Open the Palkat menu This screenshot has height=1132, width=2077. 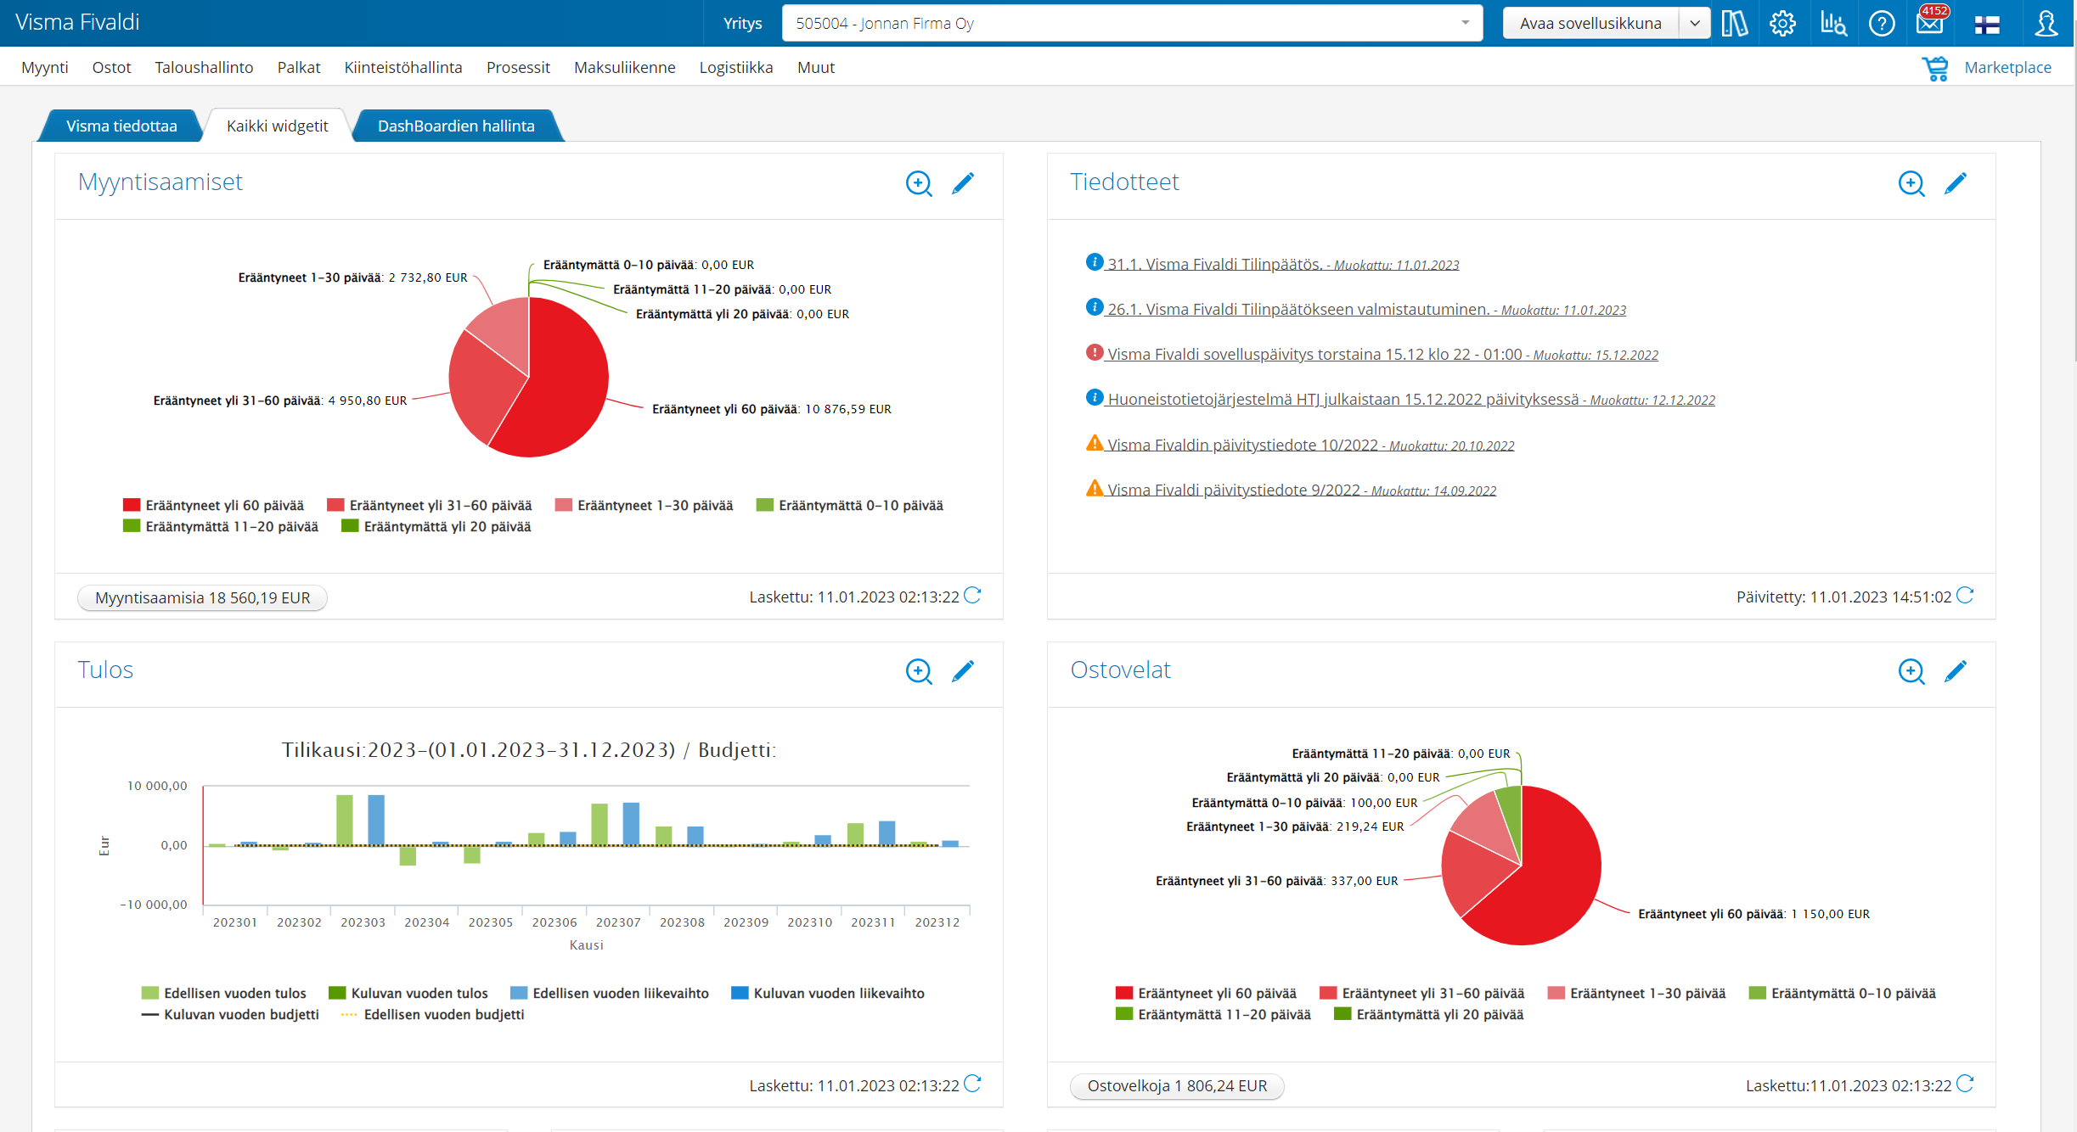pyautogui.click(x=299, y=68)
